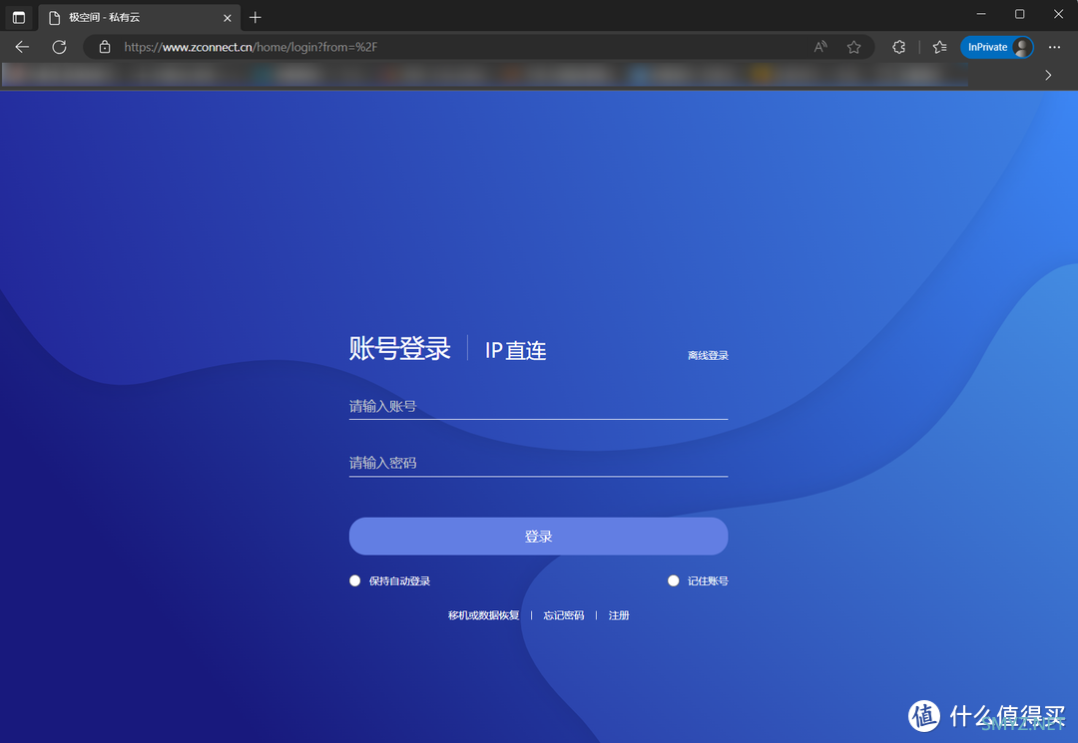
Task: Open the 忘记密码 link
Action: [564, 615]
